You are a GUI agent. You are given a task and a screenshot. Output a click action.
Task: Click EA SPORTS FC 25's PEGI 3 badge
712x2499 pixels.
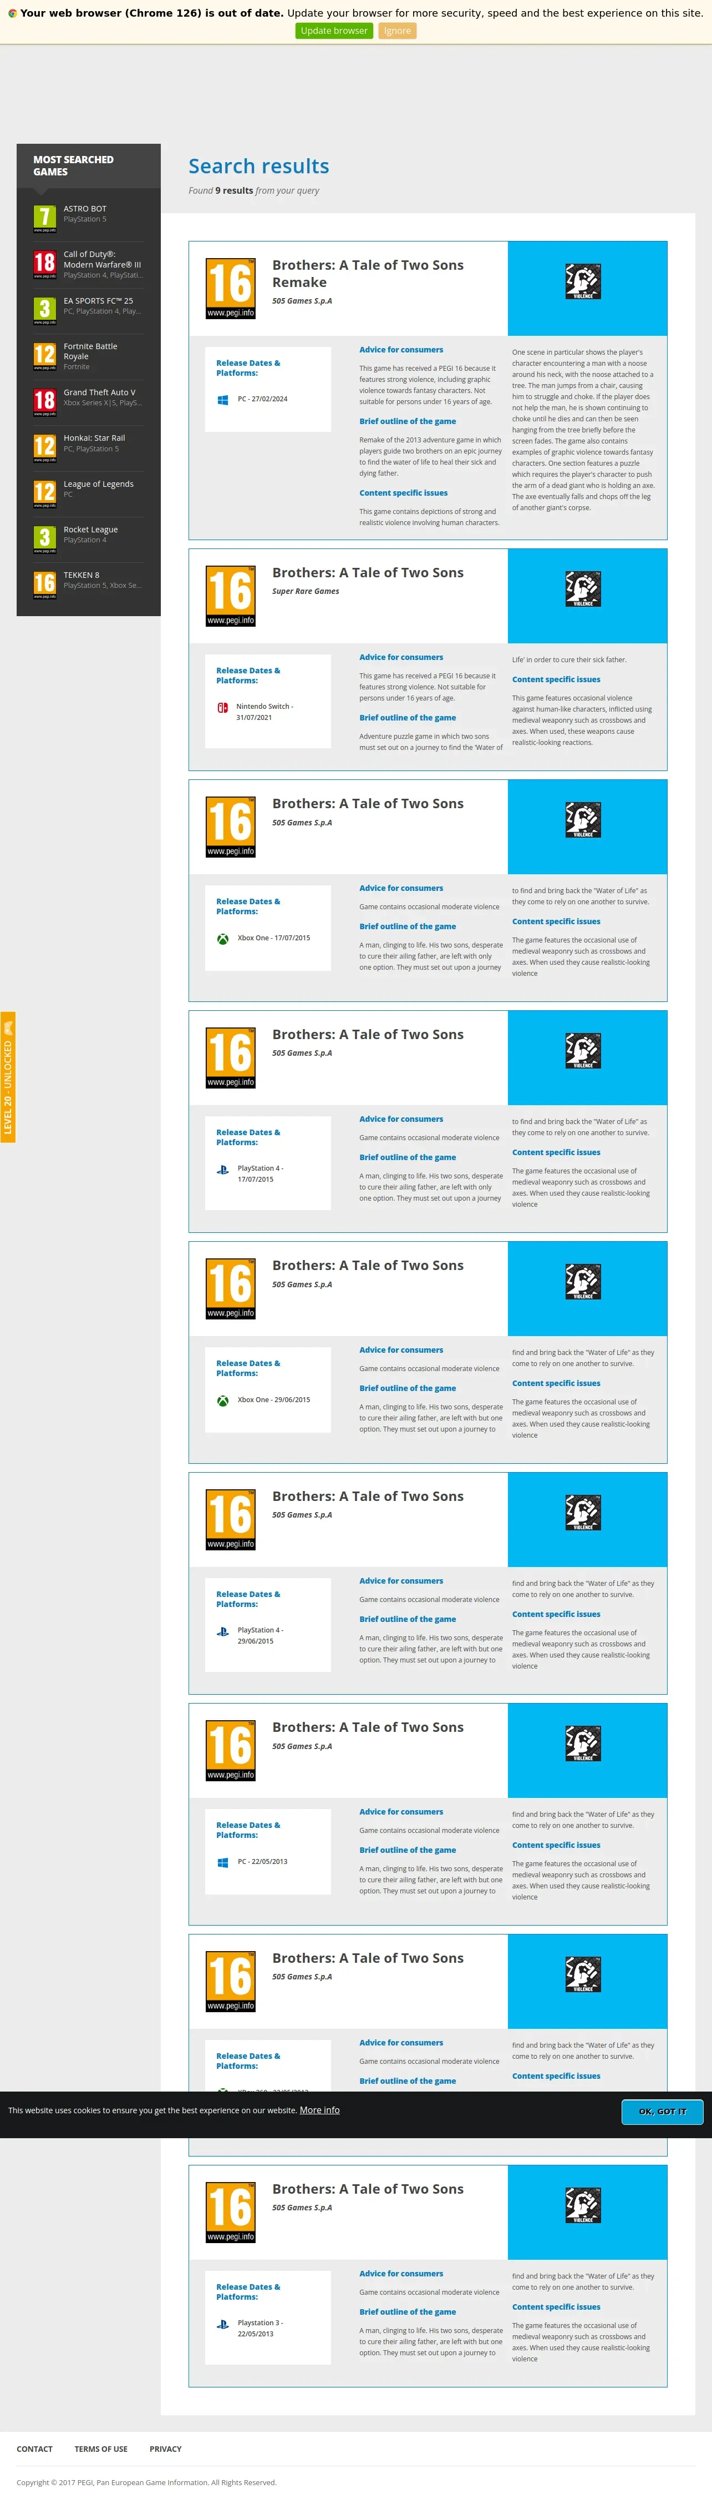pos(44,310)
